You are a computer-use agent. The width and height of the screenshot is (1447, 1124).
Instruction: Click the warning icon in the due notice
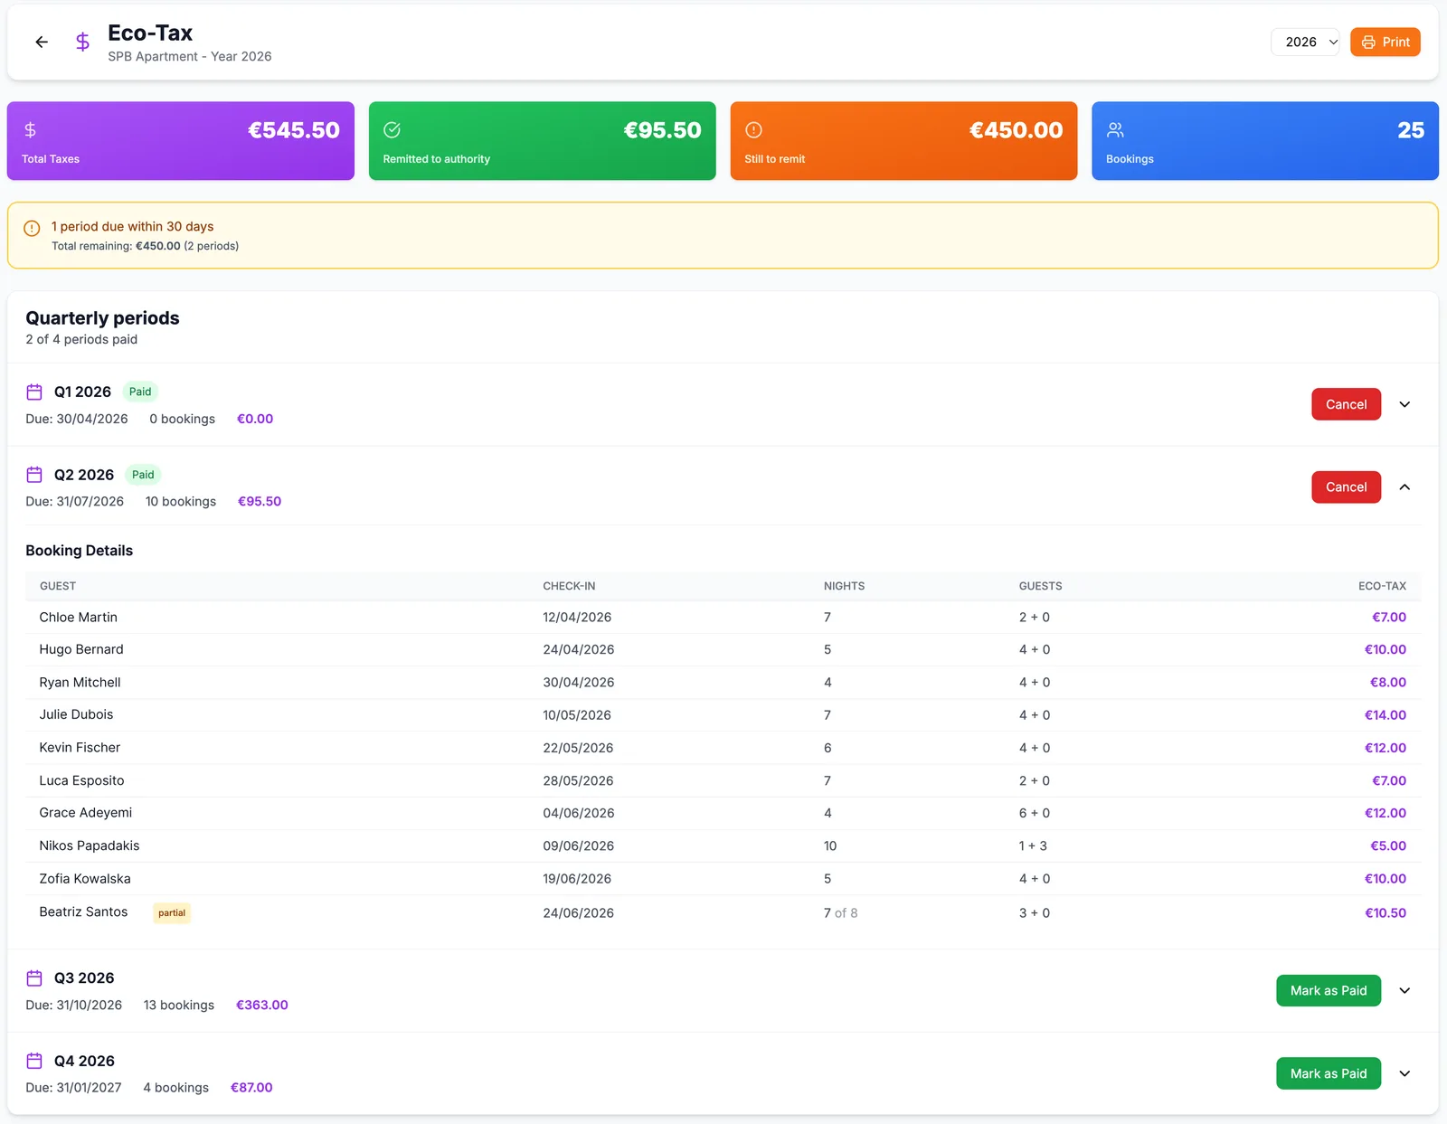32,228
